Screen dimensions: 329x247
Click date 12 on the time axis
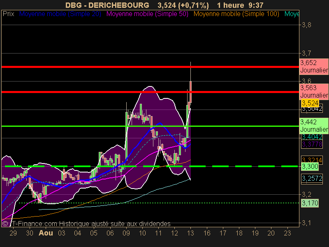[174, 233]
